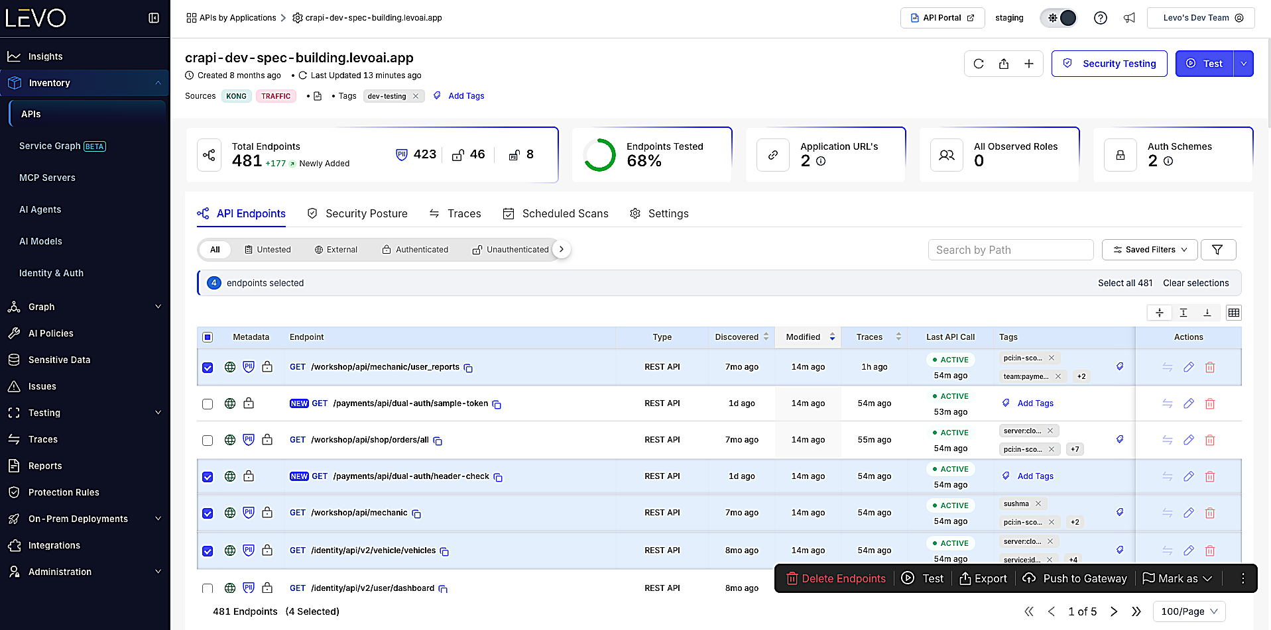Image resolution: width=1271 pixels, height=630 pixels.
Task: Click the table columns layout icon
Action: coord(1233,313)
